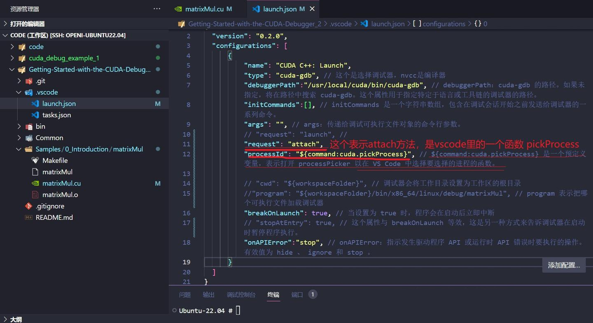Viewport: 593px width, 323px height.
Task: Switch to the matrixMul.cu tab
Action: click(x=204, y=9)
